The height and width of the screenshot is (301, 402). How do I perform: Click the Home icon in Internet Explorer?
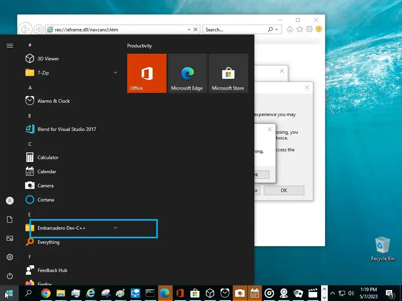pos(290,29)
